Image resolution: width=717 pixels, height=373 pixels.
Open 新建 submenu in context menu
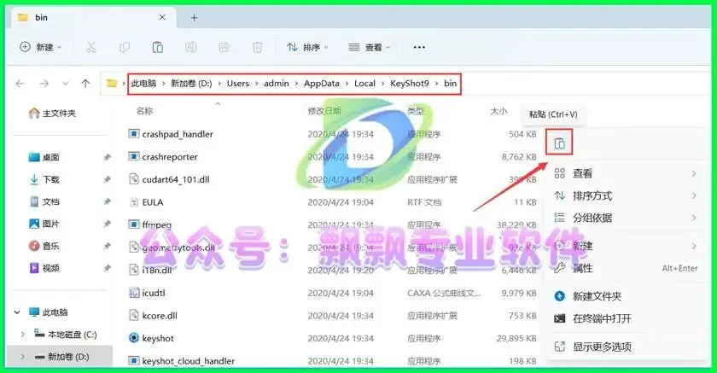coord(625,246)
